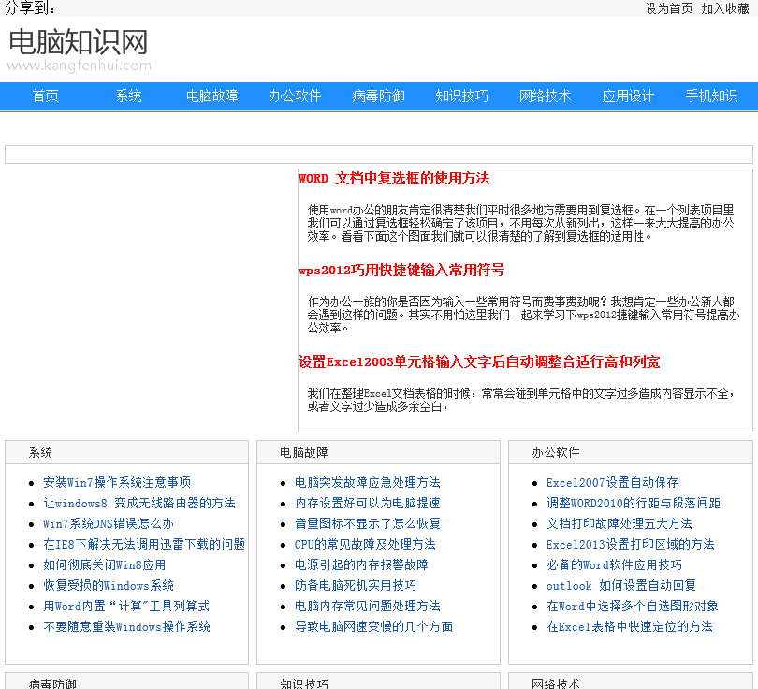
Task: Click 如何彻底关闭Win8应用 link
Action: [105, 564]
